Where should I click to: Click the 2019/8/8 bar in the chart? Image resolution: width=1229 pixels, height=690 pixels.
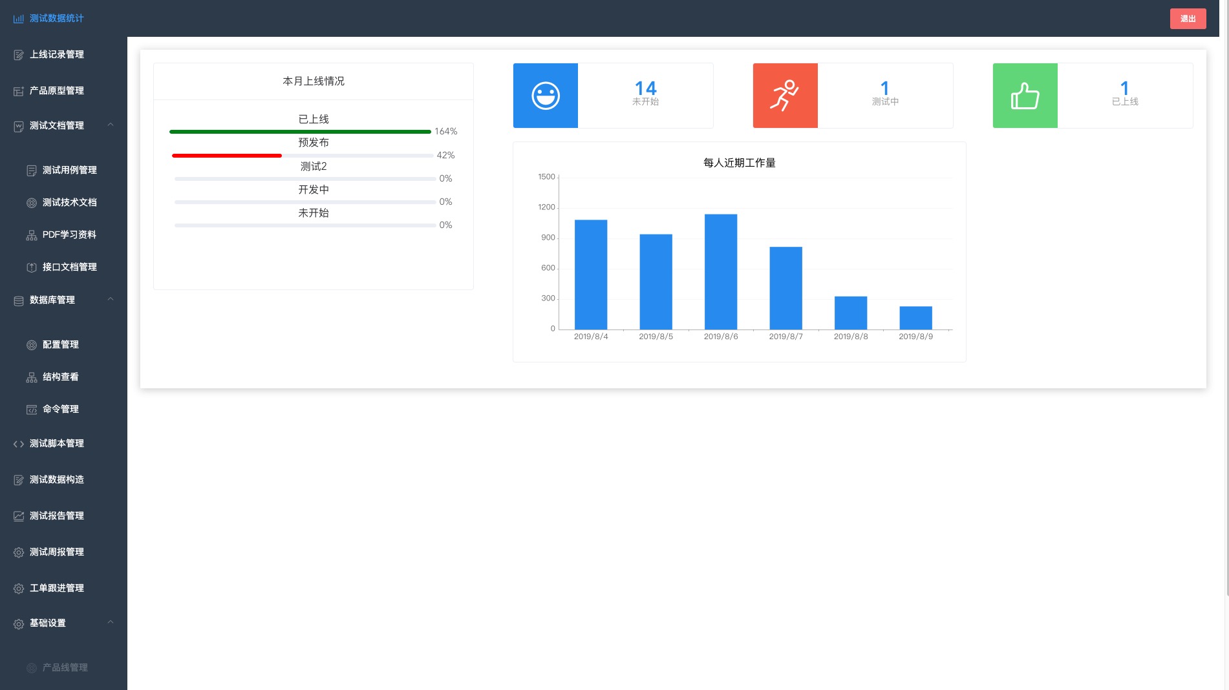[851, 313]
